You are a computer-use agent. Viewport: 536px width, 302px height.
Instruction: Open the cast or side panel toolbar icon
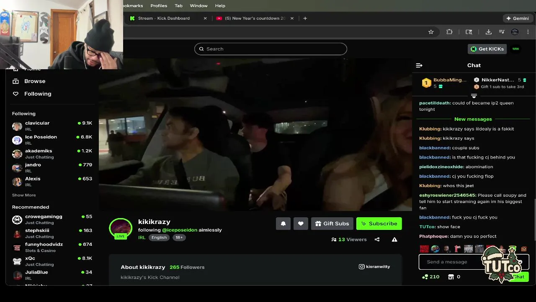(x=469, y=32)
